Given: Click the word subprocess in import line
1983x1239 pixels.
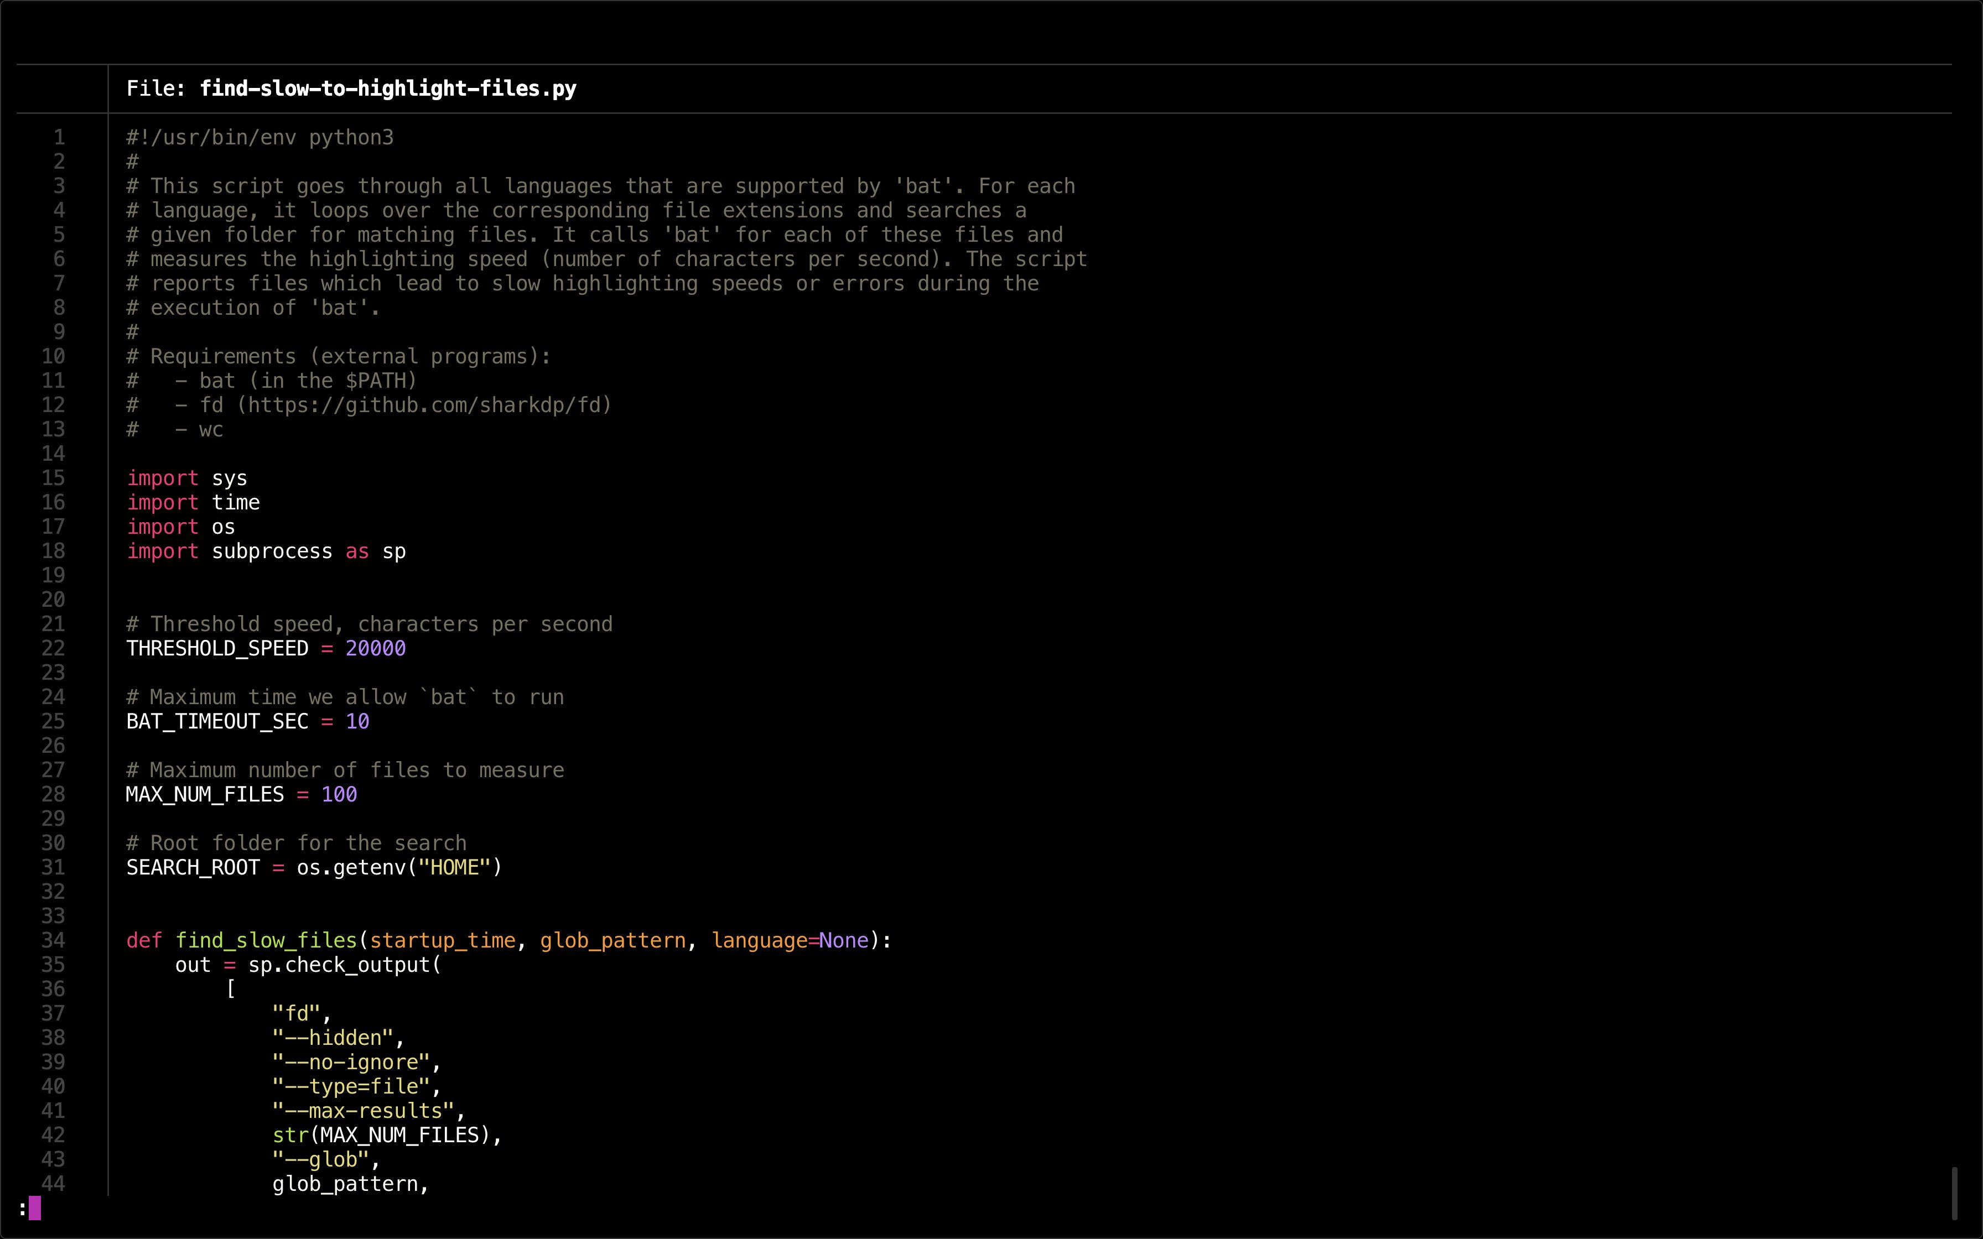Looking at the screenshot, I should pos(272,551).
